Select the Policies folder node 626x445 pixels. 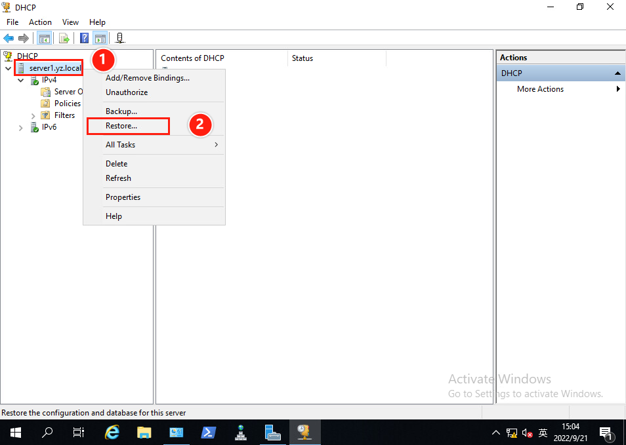pos(67,104)
